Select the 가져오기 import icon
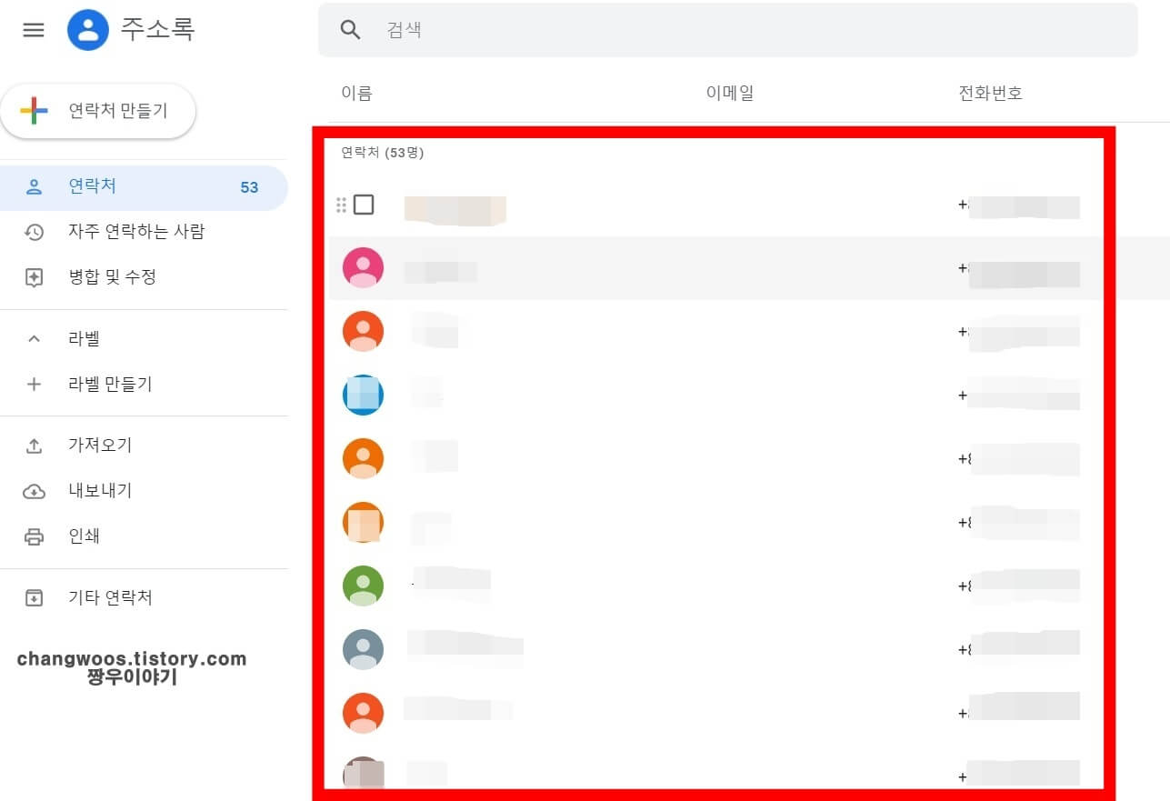Image resolution: width=1170 pixels, height=801 pixels. pyautogui.click(x=34, y=445)
